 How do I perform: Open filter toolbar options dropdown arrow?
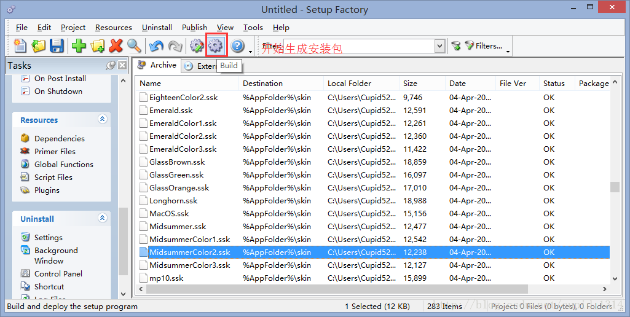tap(508, 51)
